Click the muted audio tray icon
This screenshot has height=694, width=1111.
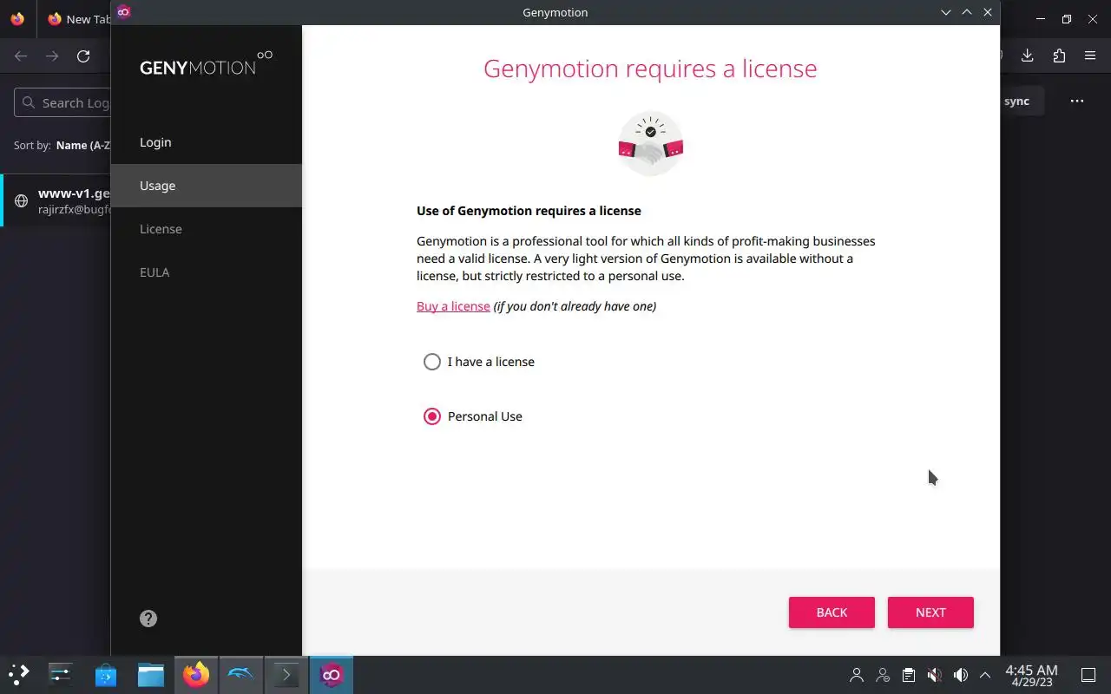pyautogui.click(x=934, y=675)
